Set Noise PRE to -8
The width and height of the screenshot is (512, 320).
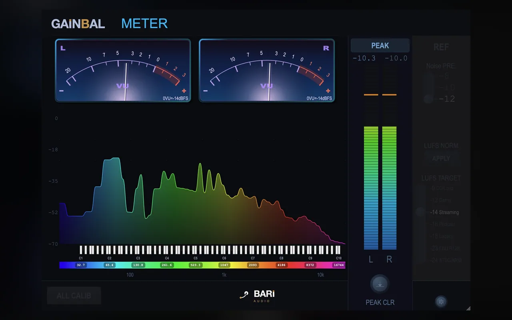(445, 76)
